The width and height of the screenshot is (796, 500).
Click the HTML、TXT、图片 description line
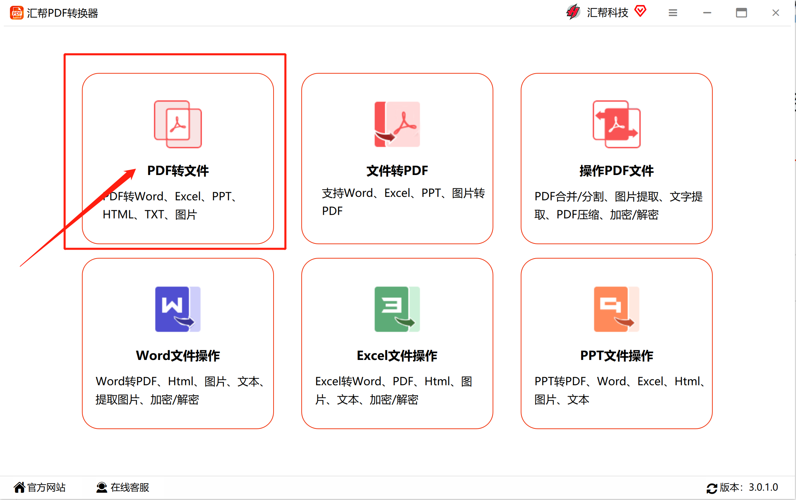click(x=150, y=215)
